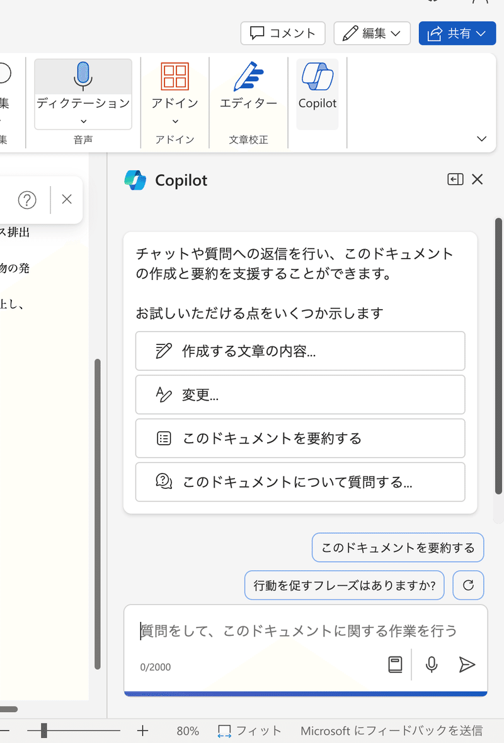Toggle the Copilot ribbon button
Image resolution: width=504 pixels, height=743 pixels.
(317, 94)
